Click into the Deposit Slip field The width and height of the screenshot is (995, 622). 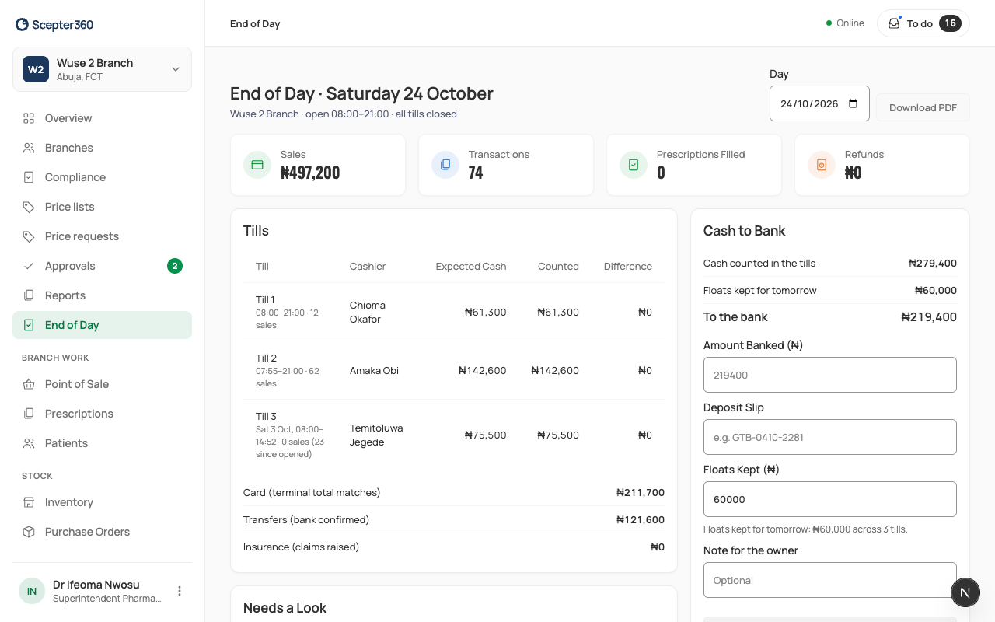tap(830, 437)
